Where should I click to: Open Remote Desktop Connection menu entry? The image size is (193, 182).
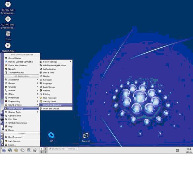click(x=22, y=62)
